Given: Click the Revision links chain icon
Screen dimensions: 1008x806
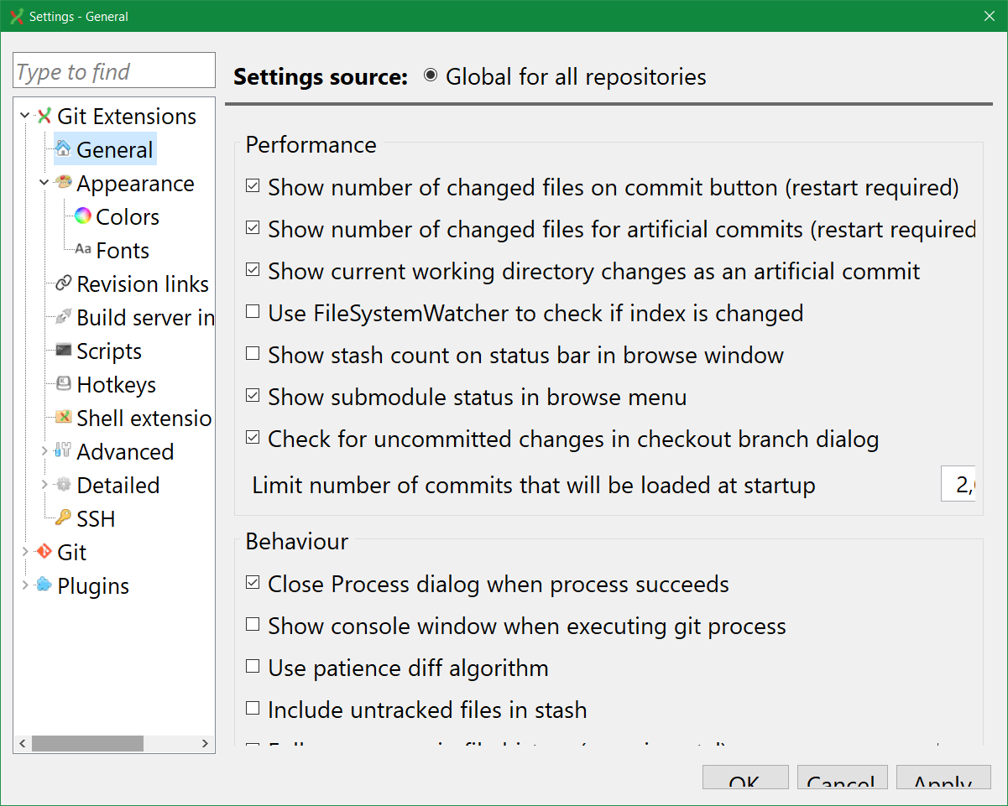Looking at the screenshot, I should click(63, 283).
